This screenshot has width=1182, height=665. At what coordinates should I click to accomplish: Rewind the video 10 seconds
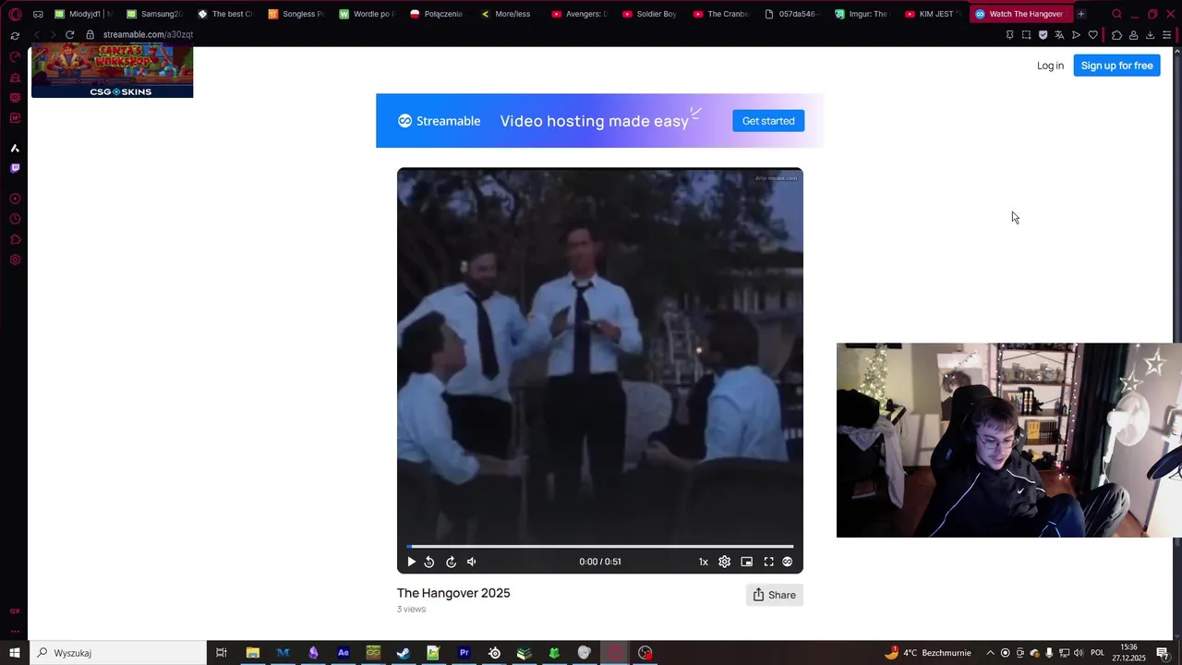(x=429, y=562)
